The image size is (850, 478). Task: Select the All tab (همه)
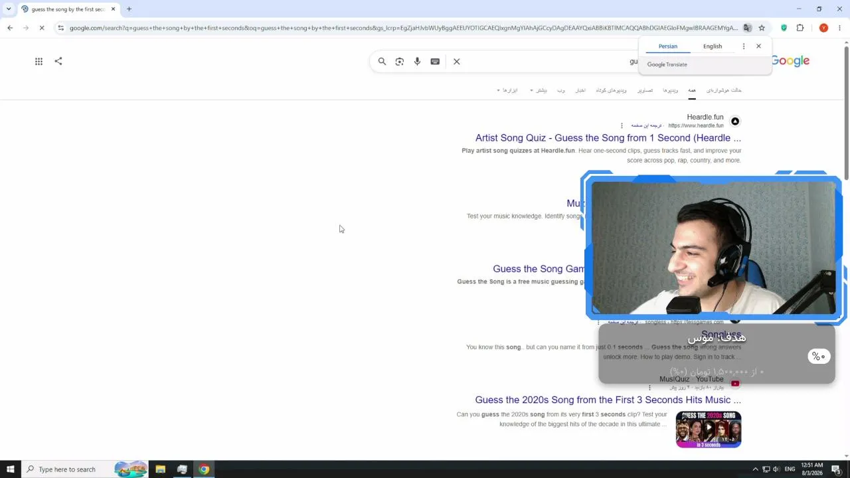click(x=692, y=90)
